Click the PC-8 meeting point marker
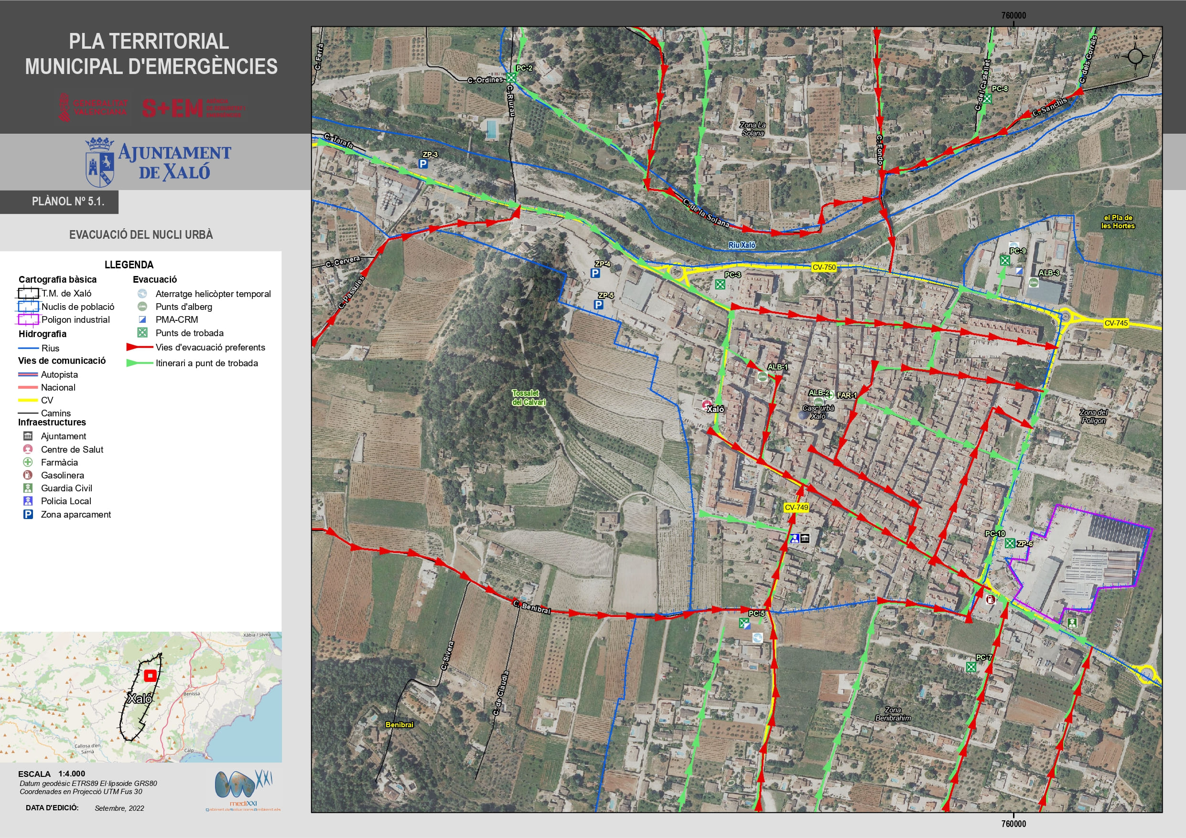This screenshot has width=1186, height=838. click(x=987, y=98)
